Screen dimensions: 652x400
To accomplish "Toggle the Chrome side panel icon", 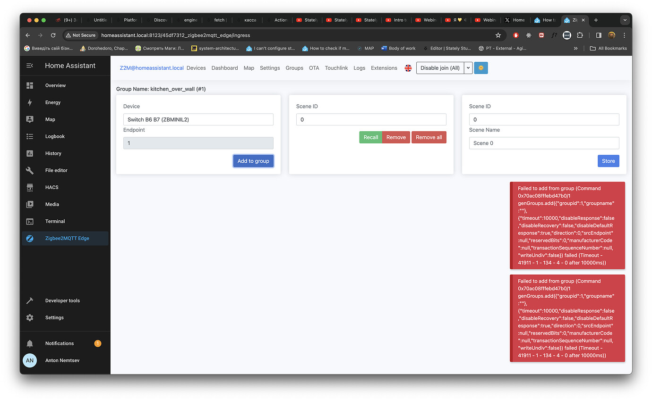I will coord(598,35).
